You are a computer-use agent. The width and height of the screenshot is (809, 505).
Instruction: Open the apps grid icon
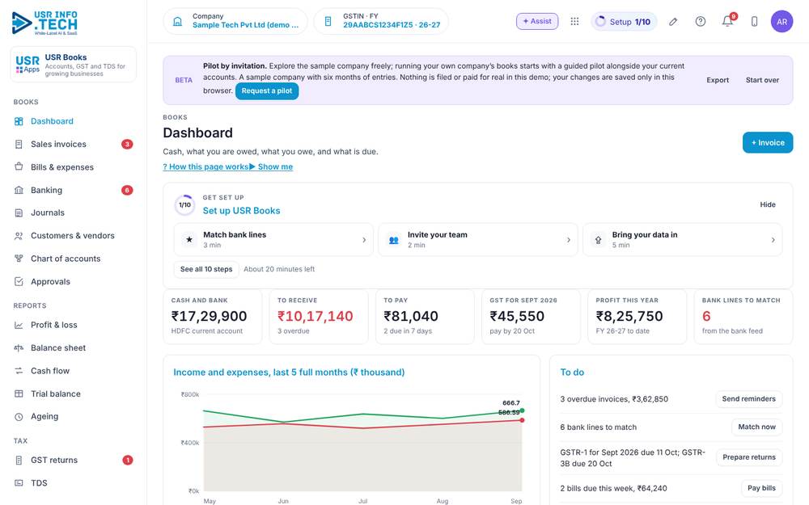[574, 21]
